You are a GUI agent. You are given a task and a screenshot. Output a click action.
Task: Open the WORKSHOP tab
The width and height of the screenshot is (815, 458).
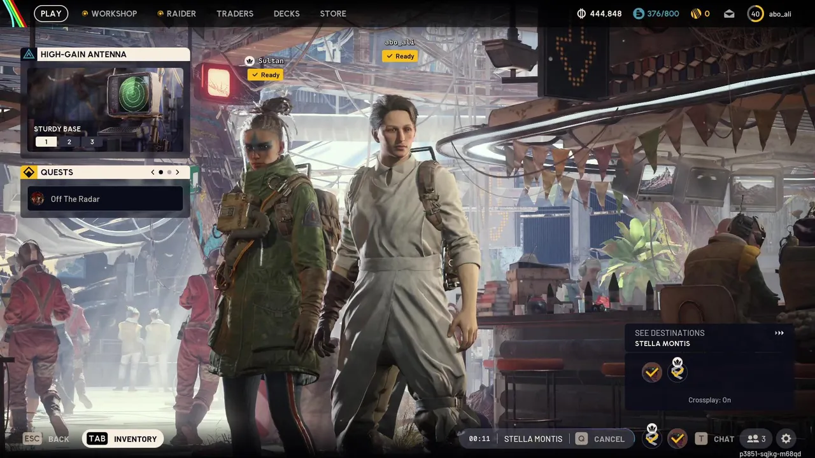tap(110, 13)
